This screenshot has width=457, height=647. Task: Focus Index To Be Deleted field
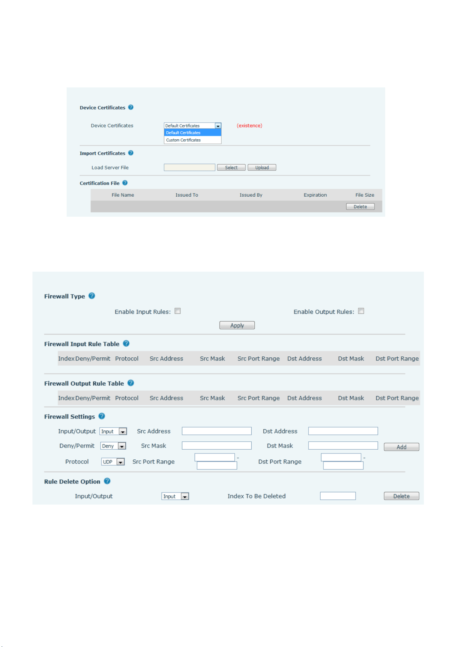click(x=338, y=496)
